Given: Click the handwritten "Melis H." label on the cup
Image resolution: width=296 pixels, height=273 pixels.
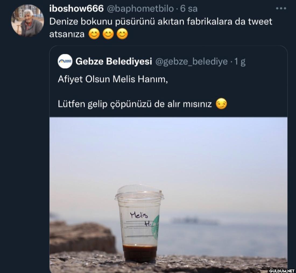Looking at the screenshot, I should (140, 218).
